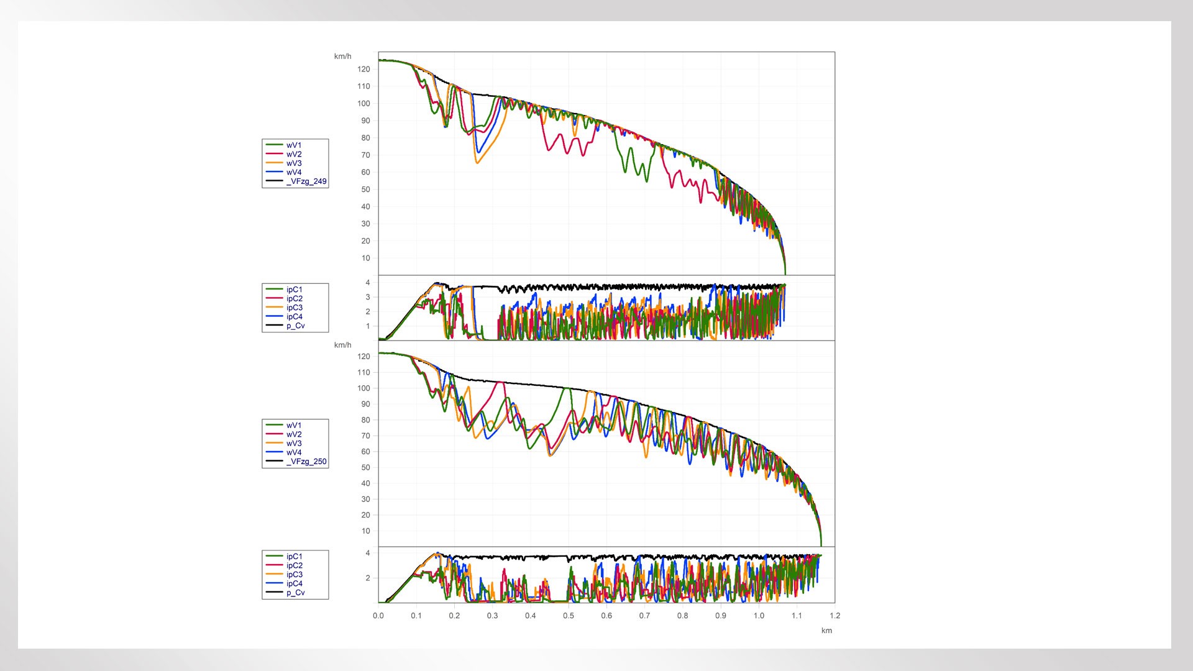Screen dimensions: 1193x671
Task: Pick the orange wV3 line sample in the _VFzg_249 legend
Action: (275, 163)
